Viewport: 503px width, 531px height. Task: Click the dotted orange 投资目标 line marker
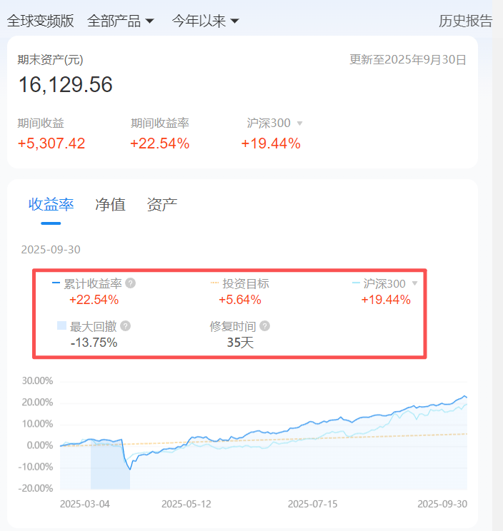click(x=214, y=283)
